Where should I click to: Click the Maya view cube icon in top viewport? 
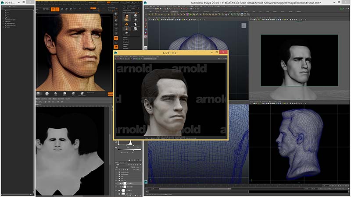point(244,25)
